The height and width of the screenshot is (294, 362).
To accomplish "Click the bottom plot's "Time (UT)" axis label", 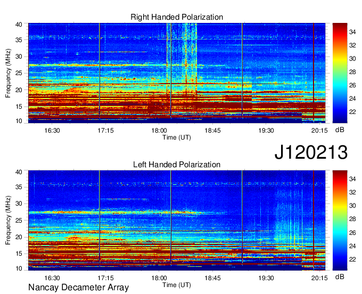I will tap(177, 285).
